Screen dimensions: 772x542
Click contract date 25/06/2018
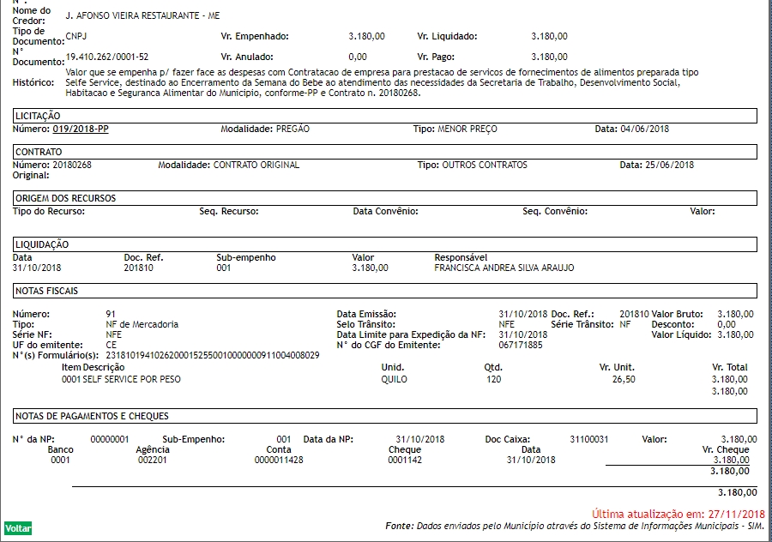pyautogui.click(x=669, y=165)
